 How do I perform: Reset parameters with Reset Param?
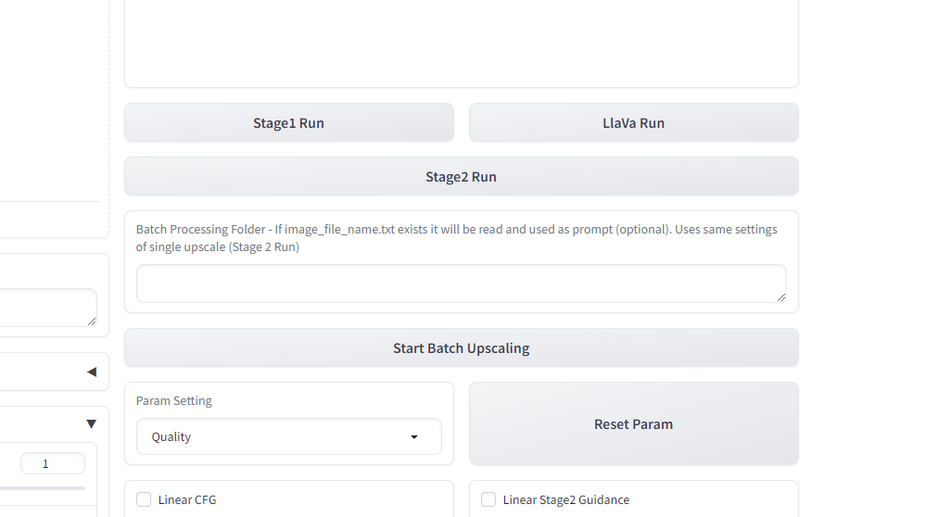[x=633, y=424]
